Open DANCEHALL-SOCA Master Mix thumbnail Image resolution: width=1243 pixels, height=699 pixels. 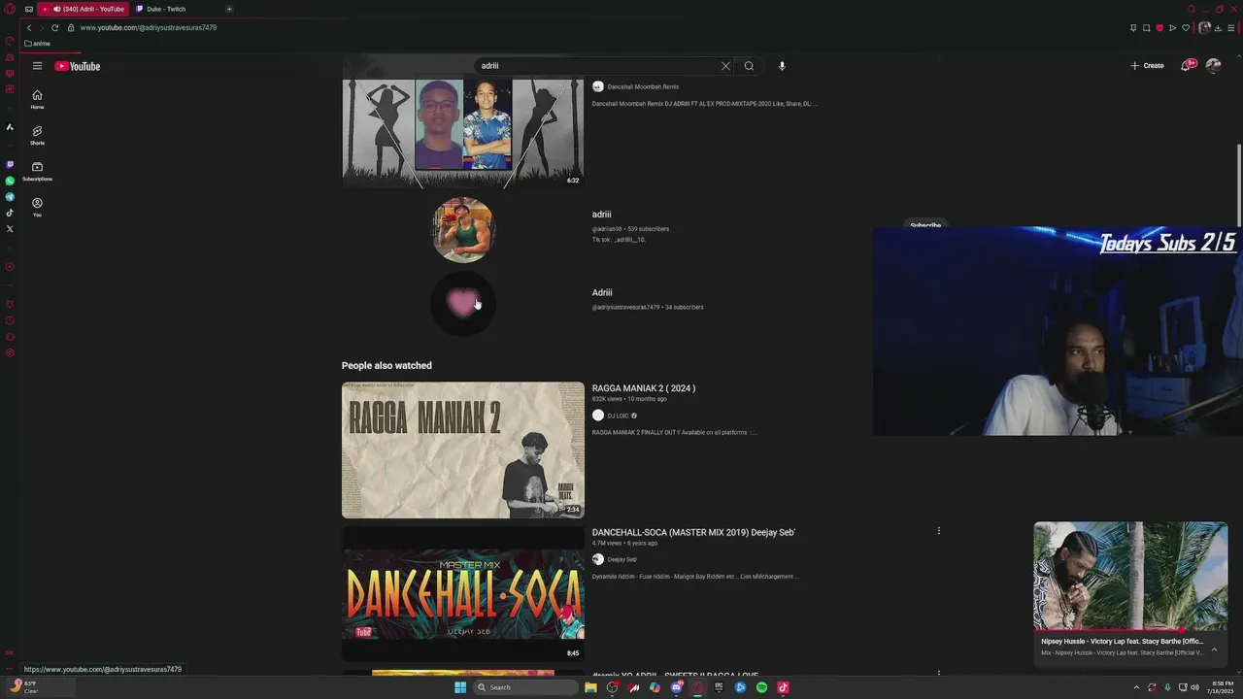click(463, 594)
